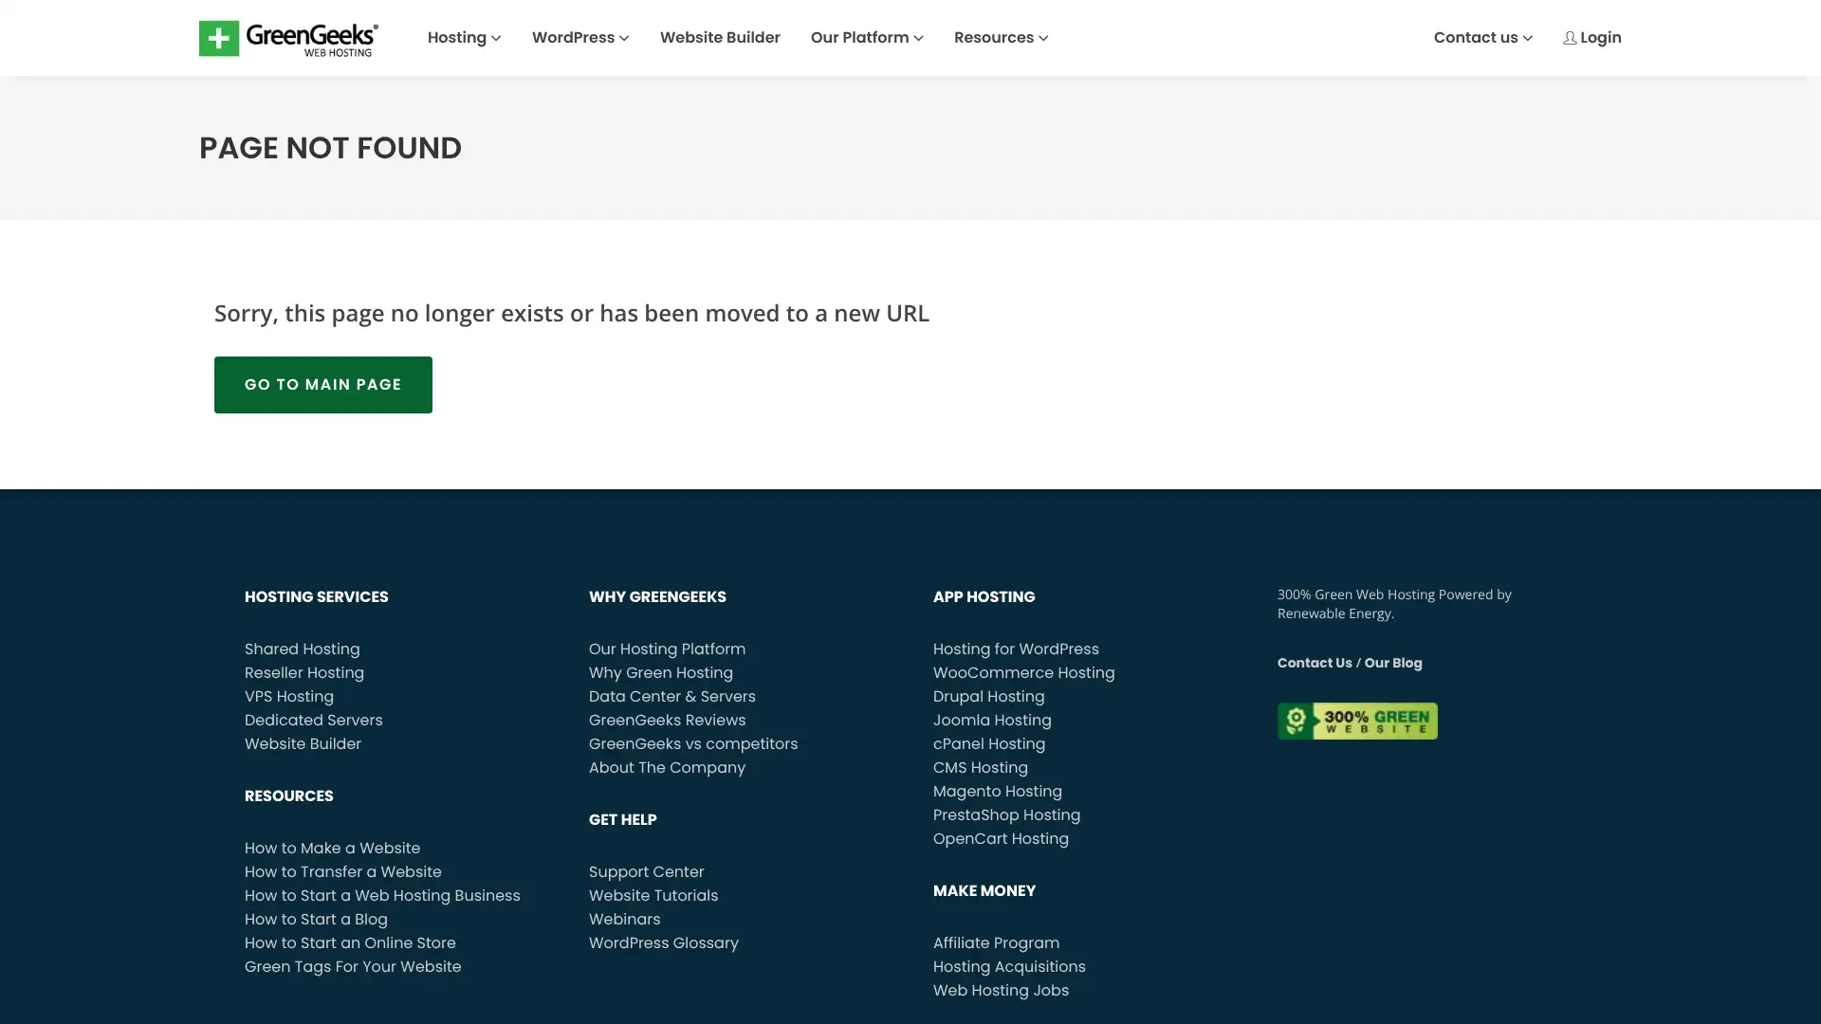1821x1024 pixels.
Task: Open the Reseller Hosting link
Action: click(x=304, y=673)
